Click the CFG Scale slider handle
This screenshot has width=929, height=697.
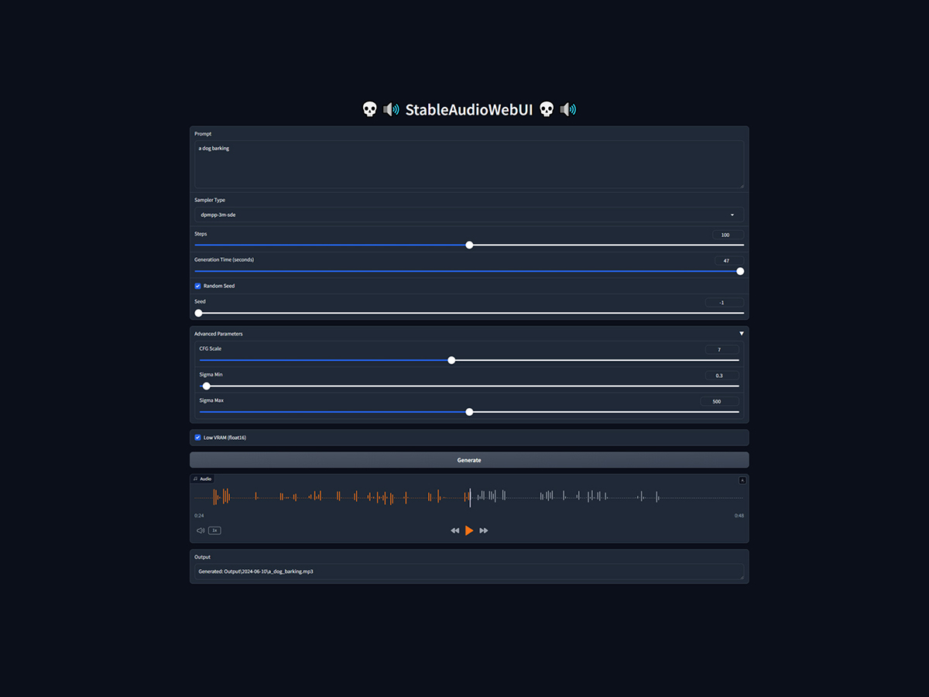click(x=451, y=360)
